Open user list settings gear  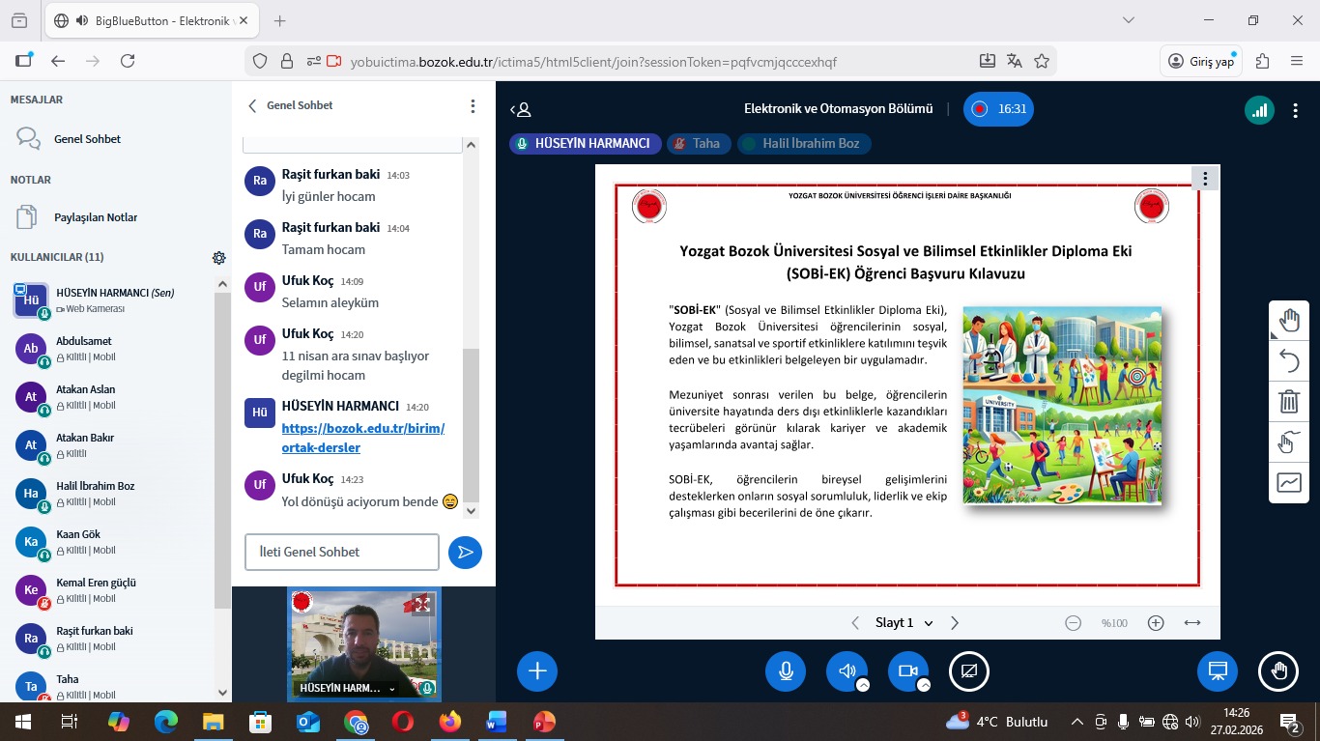(219, 258)
